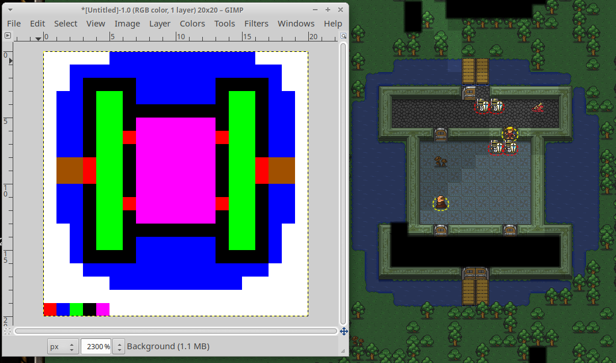The image size is (616, 363).
Task: Open the GIMP window menu arrow in title bar
Action: click(x=10, y=10)
